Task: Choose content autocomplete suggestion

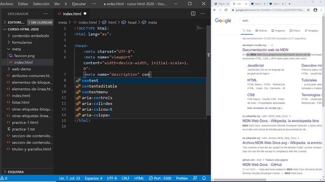Action: (141, 80)
